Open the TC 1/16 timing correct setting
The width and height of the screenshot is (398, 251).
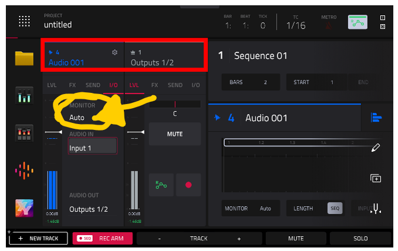[296, 26]
